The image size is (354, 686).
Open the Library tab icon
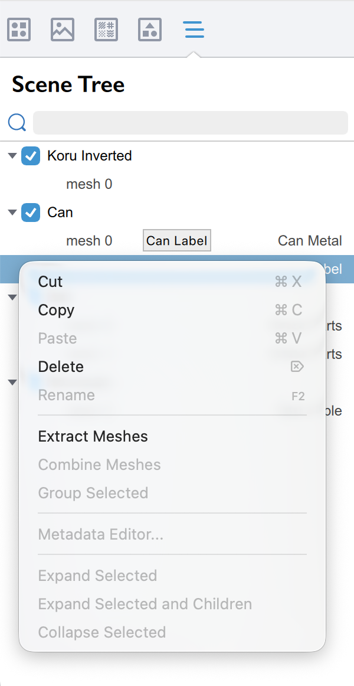tap(19, 30)
